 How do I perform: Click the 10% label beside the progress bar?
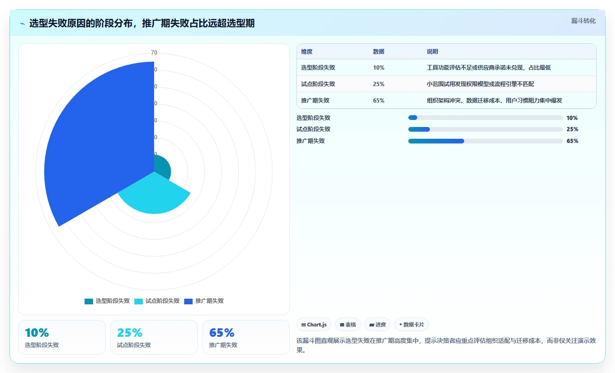(572, 118)
